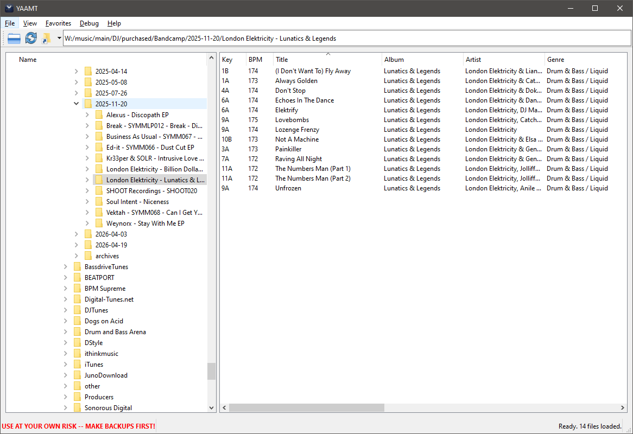Expand the archives folder node
Screen dimensions: 633x434
click(77, 256)
